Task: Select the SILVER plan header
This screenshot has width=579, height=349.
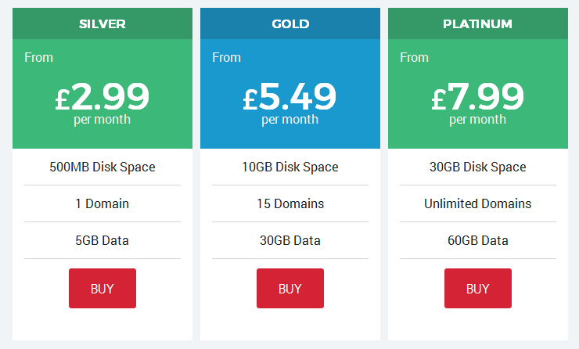Action: click(x=102, y=23)
